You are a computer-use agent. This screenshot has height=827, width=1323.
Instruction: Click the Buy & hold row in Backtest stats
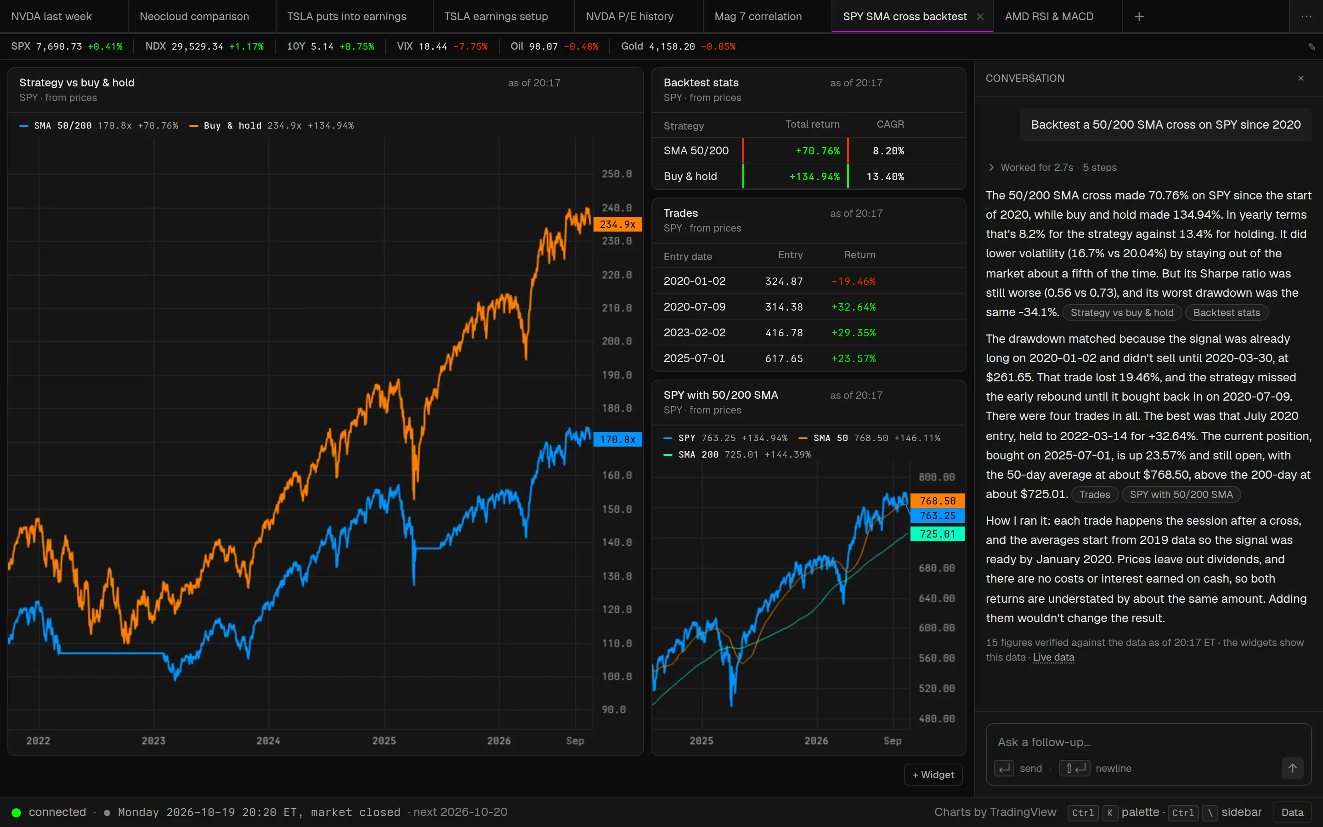tap(808, 176)
